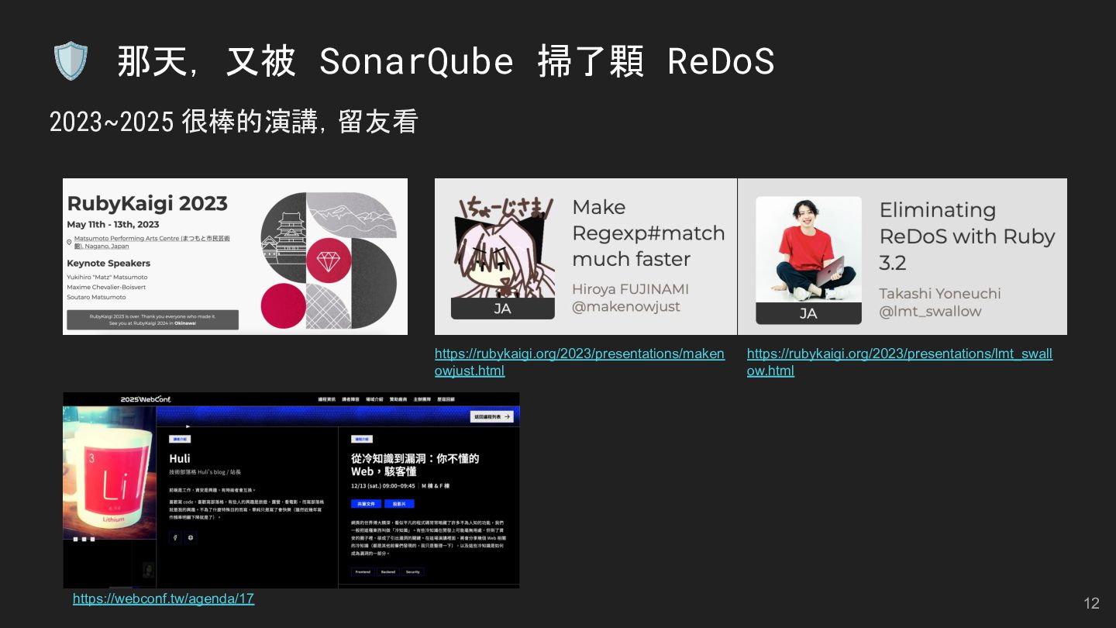Click the talk title 從冷知識到漏洞：你不懂的 Web，駭客懂
The width and height of the screenshot is (1116, 628).
(x=415, y=464)
